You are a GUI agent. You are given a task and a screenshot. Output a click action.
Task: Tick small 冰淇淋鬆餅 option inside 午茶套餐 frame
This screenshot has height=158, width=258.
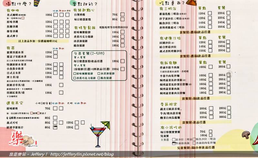pos(99,74)
